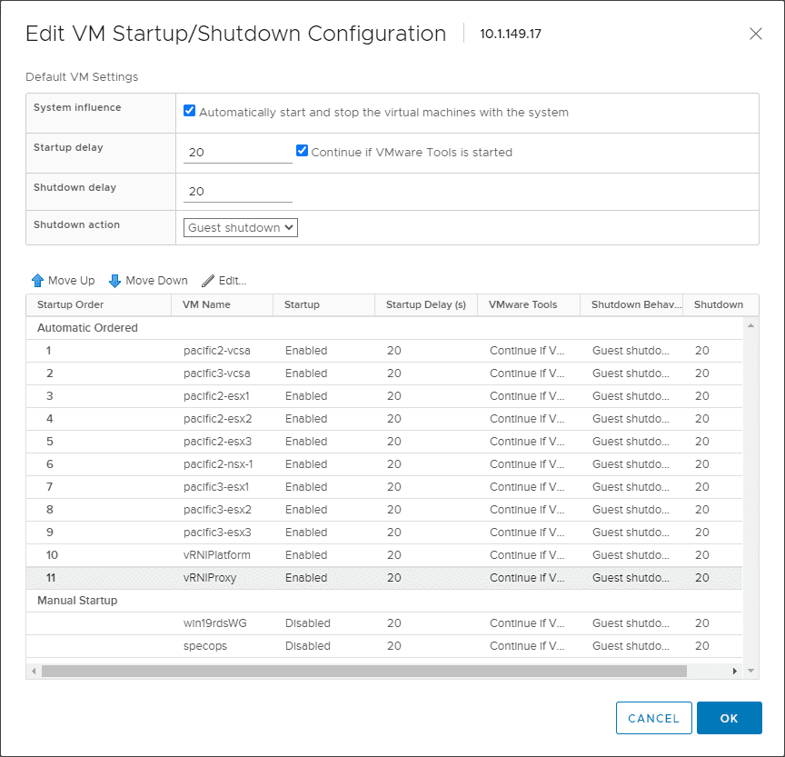Uncheck automatically start and stop virtual machines
The width and height of the screenshot is (785, 757).
(190, 111)
